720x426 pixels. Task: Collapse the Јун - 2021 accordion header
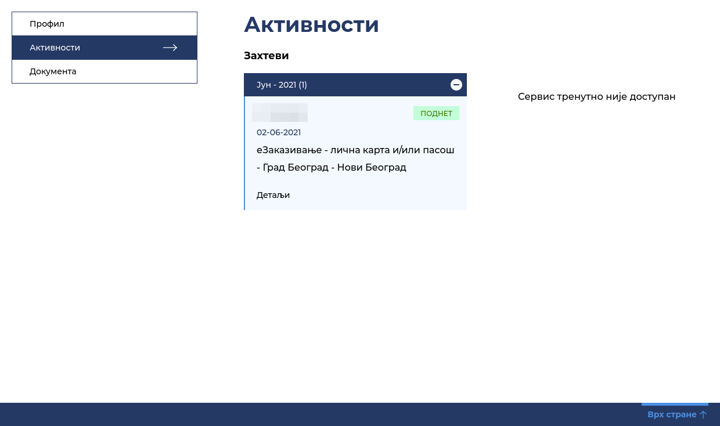(x=355, y=85)
